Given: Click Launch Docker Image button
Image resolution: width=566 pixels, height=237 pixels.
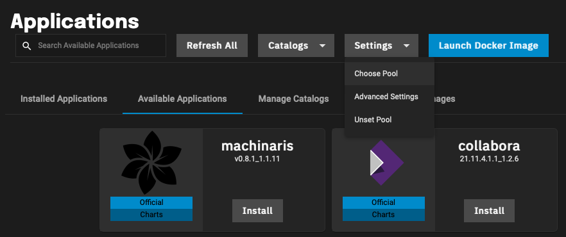Looking at the screenshot, I should point(488,45).
